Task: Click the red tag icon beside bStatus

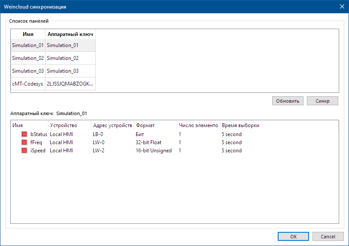Action: click(x=24, y=134)
